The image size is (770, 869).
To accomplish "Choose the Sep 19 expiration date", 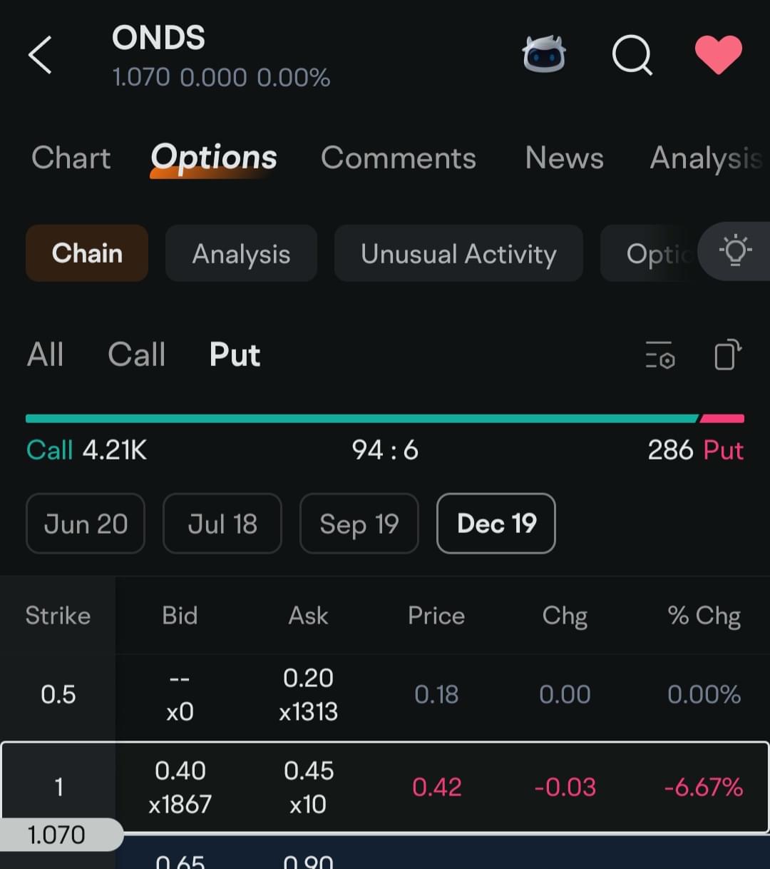I will pos(359,524).
